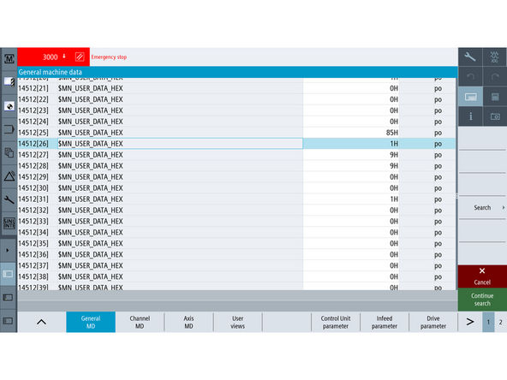Switch to the Channel MD tab
Screen dimensions: 507x380
140,322
